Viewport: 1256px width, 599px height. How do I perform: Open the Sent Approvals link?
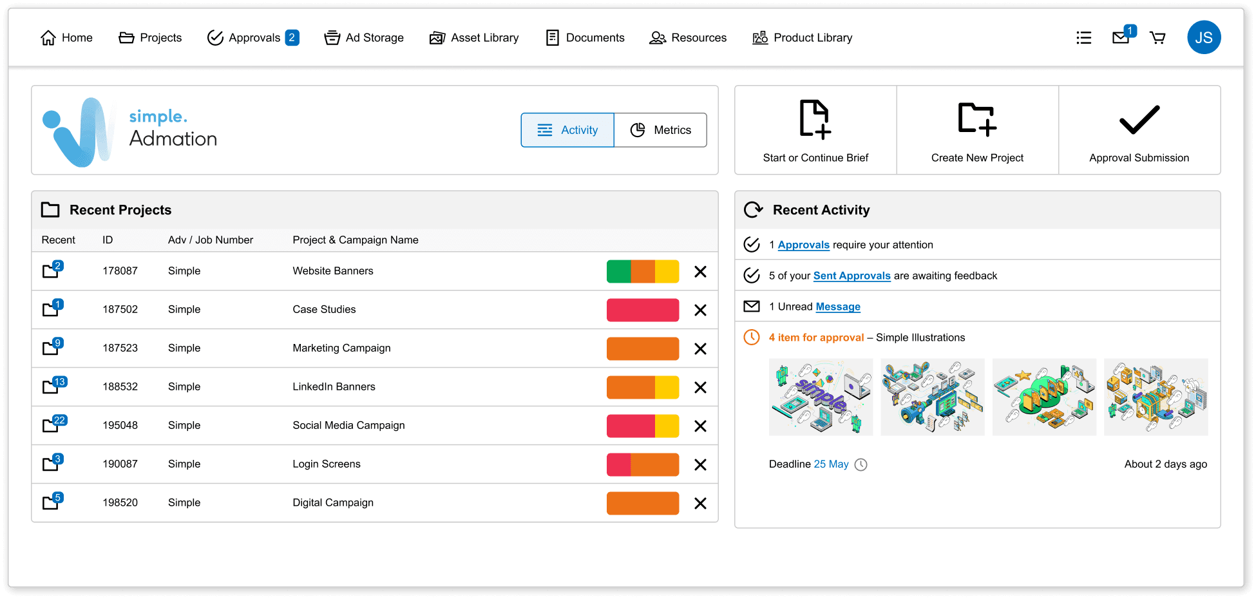point(852,276)
